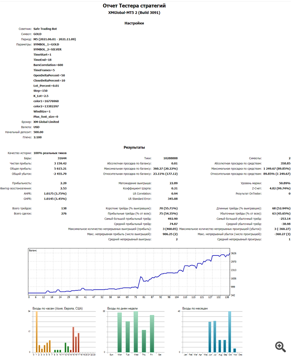Click the profit factor value "2.29"
Viewport: 291px width, 357px height.
[x=63, y=183]
